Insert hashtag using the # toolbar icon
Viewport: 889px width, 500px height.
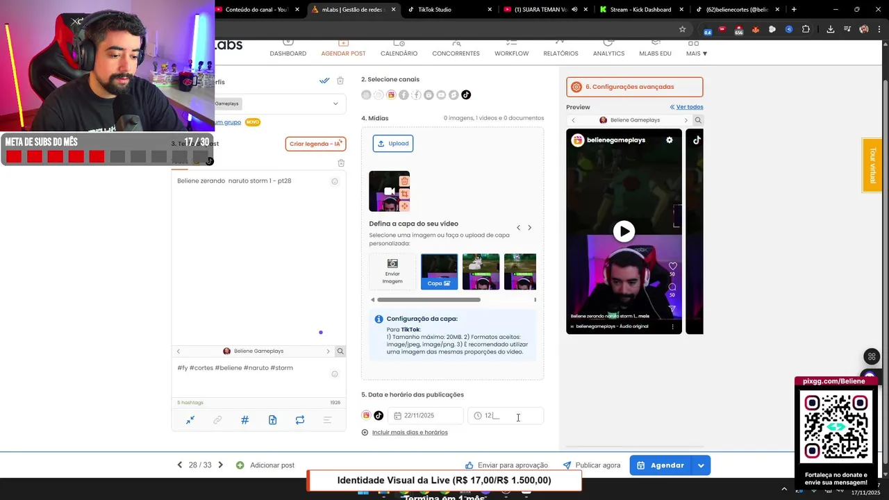(244, 420)
